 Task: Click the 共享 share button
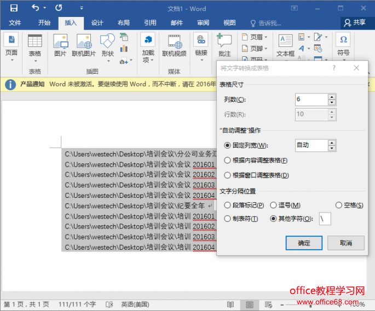(355, 23)
